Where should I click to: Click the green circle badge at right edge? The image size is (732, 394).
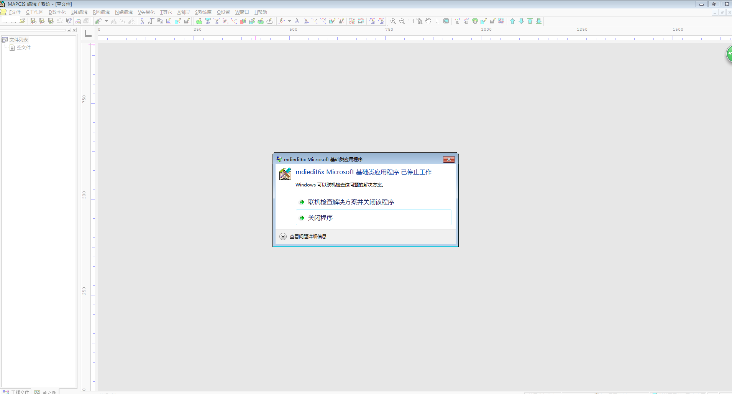[729, 54]
